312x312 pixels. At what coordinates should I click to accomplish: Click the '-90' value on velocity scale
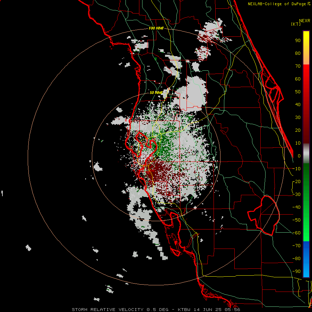296,271
